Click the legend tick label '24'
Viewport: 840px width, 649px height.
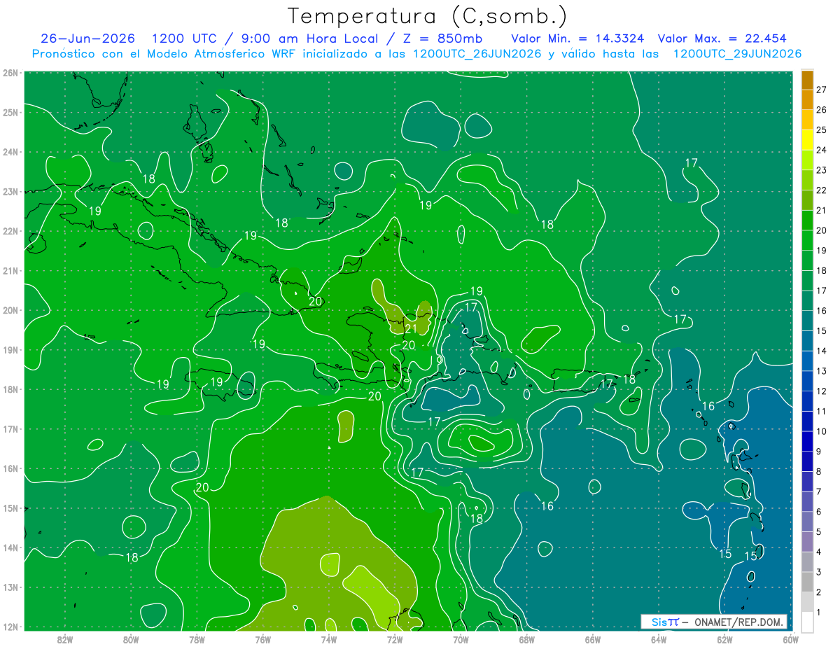(x=821, y=150)
